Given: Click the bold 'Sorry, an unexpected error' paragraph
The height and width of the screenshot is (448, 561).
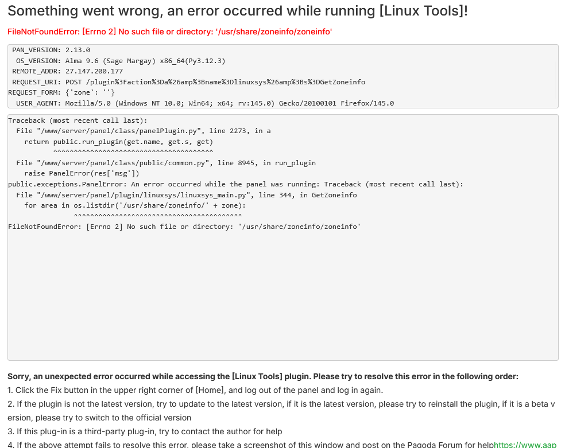Looking at the screenshot, I should tap(262, 376).
